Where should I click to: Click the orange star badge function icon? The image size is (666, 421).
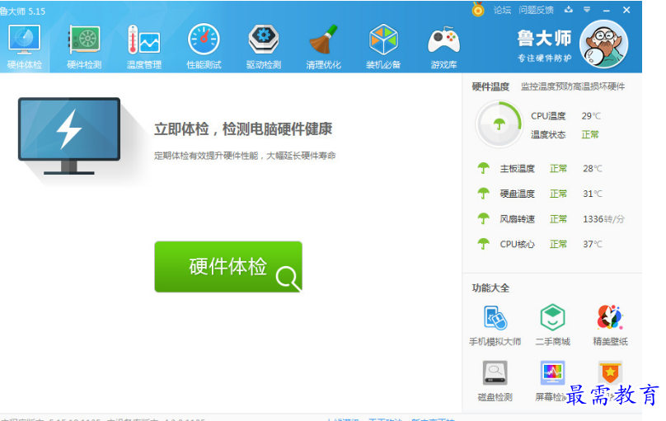pos(610,373)
